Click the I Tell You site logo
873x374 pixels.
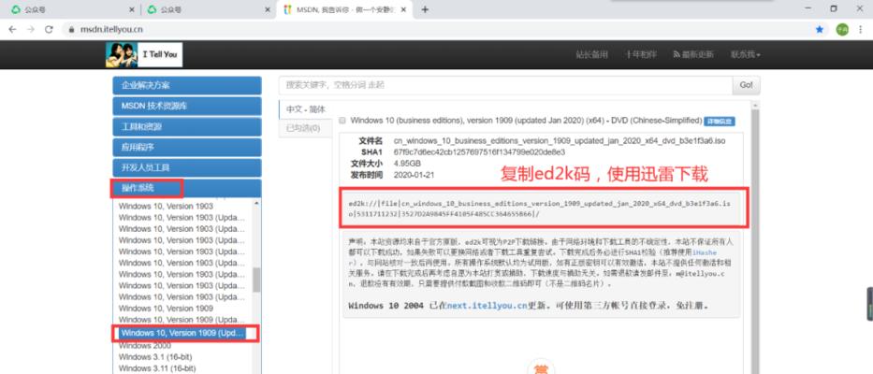pos(144,54)
